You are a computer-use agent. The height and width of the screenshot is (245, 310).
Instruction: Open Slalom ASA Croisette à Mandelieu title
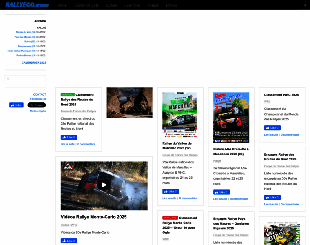pos(231,151)
